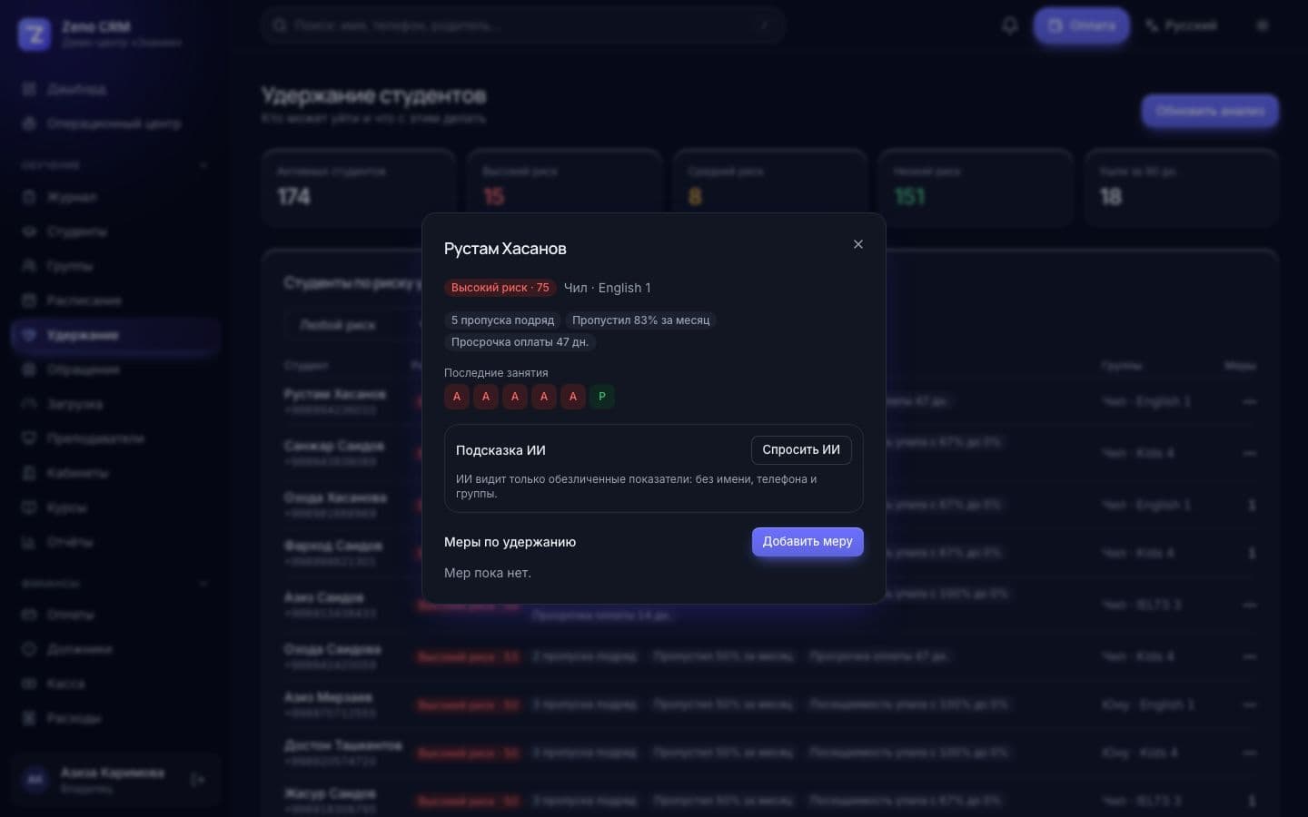Open the Русский language selector

[x=1181, y=25]
